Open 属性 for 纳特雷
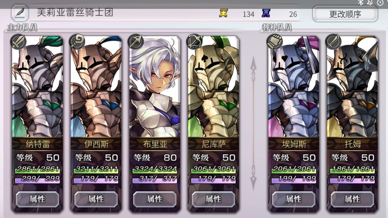This screenshot has width=388, height=218. pyautogui.click(x=37, y=199)
